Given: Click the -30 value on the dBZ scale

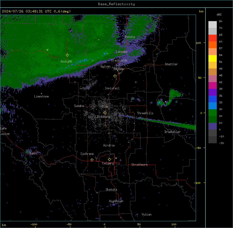Looking at the screenshot, I should tap(221, 143).
